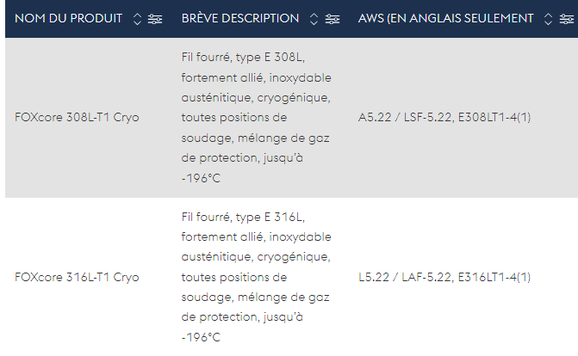Sort ascending by AWS column up chevron

[548, 15]
